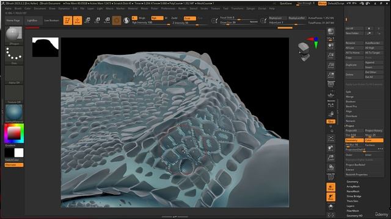391x219 pixels.
Task: Expand the ArrayMesh palette
Action: tap(353, 187)
